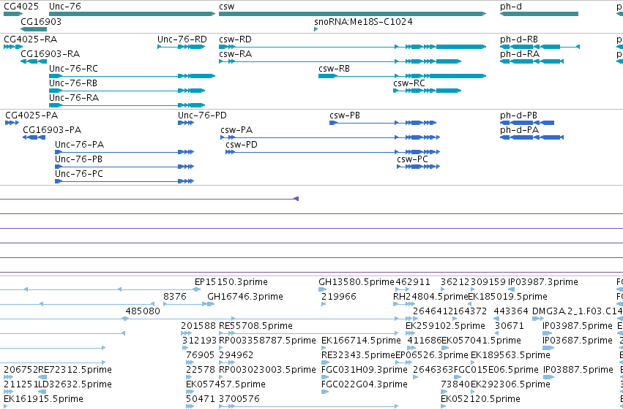Open the EP15150.3prime EST label

coord(231,282)
